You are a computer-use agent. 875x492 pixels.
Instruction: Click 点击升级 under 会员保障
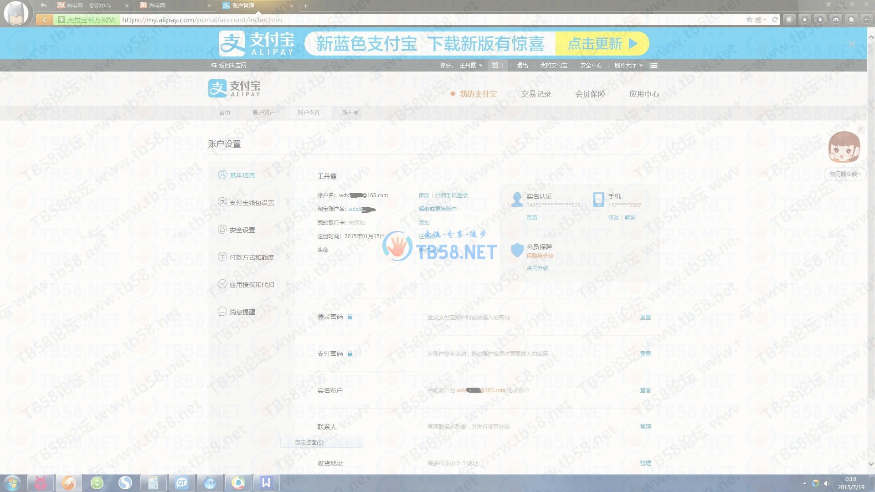point(537,268)
